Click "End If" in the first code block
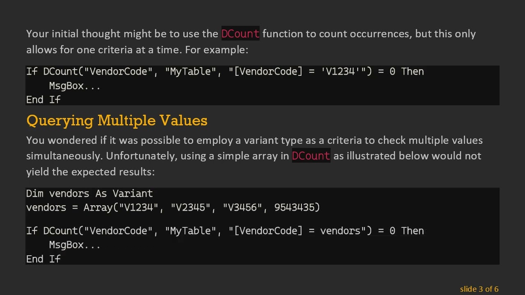 click(x=43, y=100)
